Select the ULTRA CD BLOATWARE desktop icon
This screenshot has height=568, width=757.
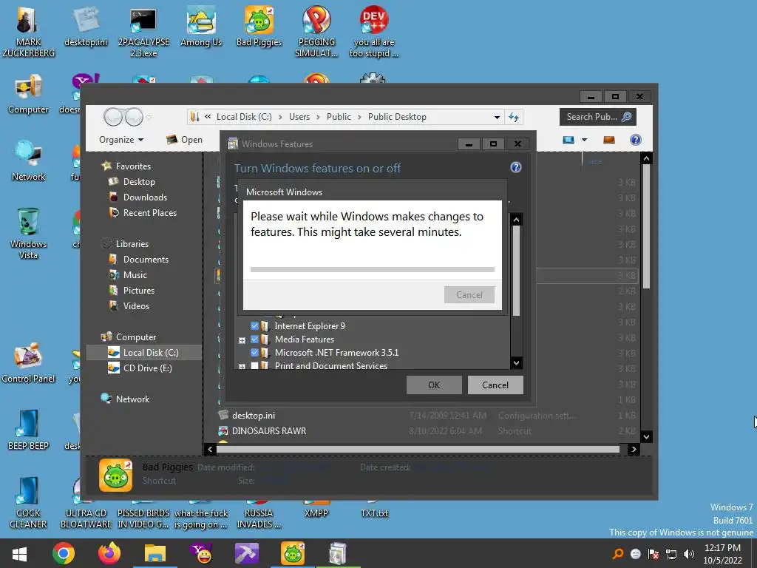pyautogui.click(x=86, y=503)
